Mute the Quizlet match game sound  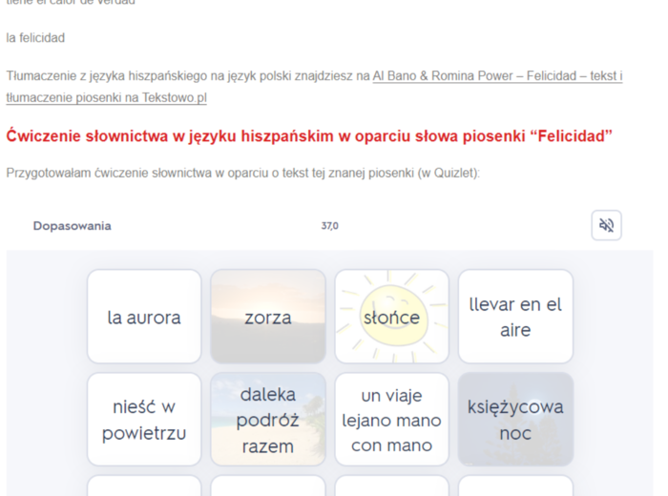coord(606,225)
